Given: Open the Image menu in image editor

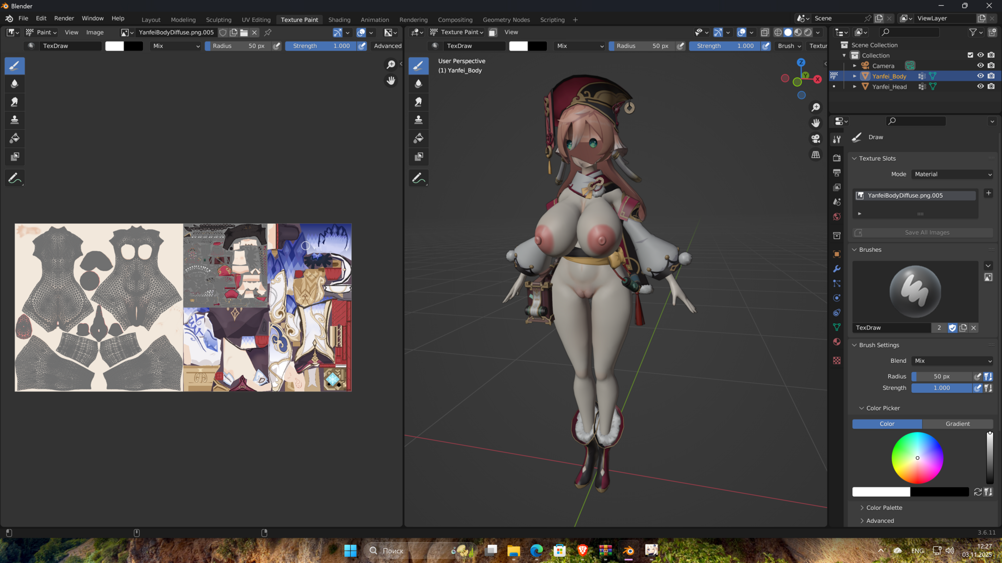Looking at the screenshot, I should click(x=94, y=32).
